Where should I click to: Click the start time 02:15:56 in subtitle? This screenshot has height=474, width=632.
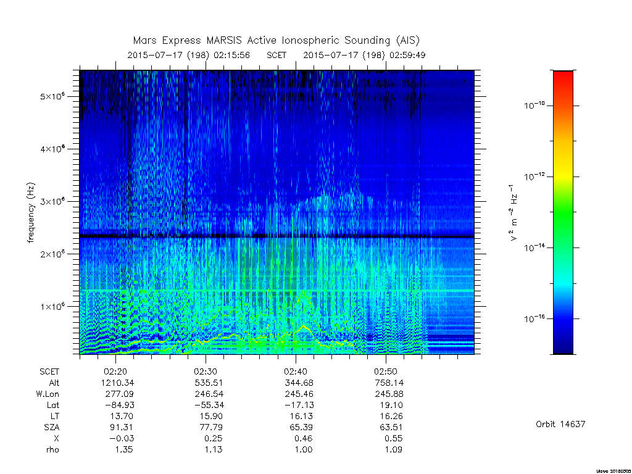point(232,55)
